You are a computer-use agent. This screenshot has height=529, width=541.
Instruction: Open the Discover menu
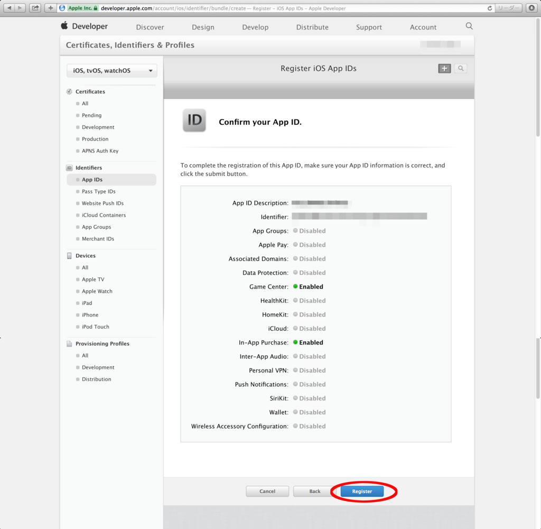pyautogui.click(x=150, y=27)
